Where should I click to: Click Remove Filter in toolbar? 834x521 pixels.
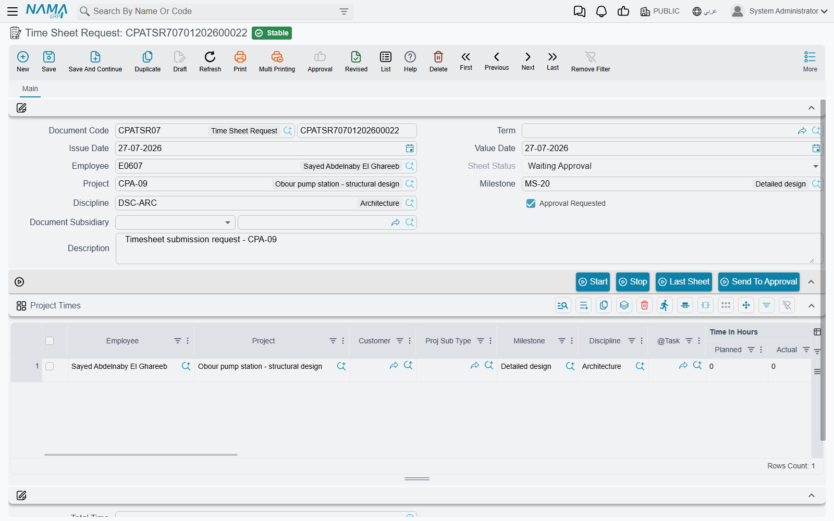click(591, 61)
